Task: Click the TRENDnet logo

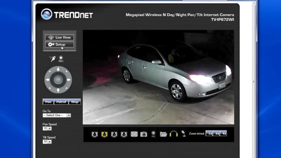Action: click(67, 14)
